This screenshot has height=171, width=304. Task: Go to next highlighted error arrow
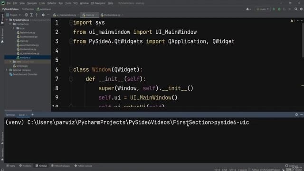coord(302,20)
